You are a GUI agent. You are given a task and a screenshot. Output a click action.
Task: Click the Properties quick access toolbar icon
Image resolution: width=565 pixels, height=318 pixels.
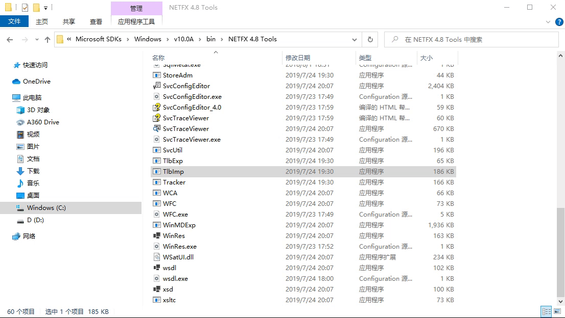coord(25,7)
